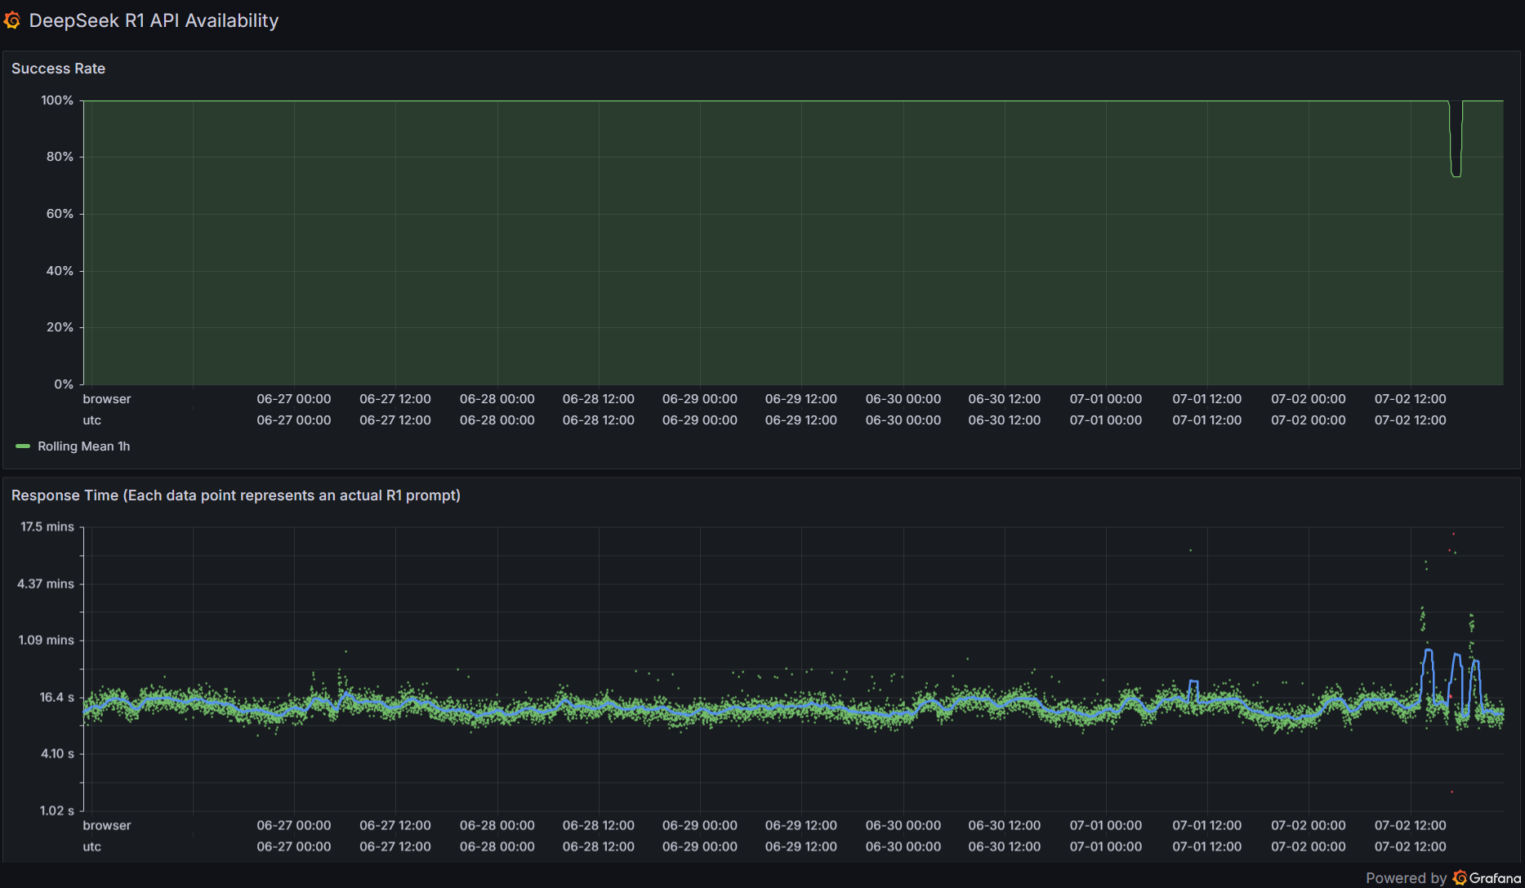Click the utc axis label in Success Rate panel
The height and width of the screenshot is (888, 1525).
tap(92, 420)
